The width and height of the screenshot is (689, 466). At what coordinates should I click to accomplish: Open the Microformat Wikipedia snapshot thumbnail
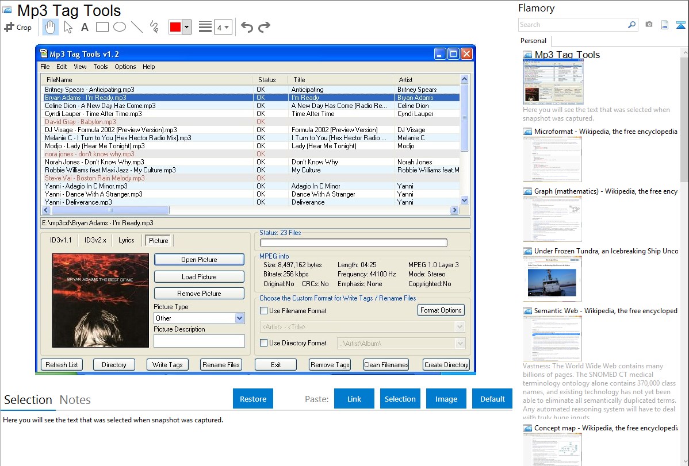[552, 159]
